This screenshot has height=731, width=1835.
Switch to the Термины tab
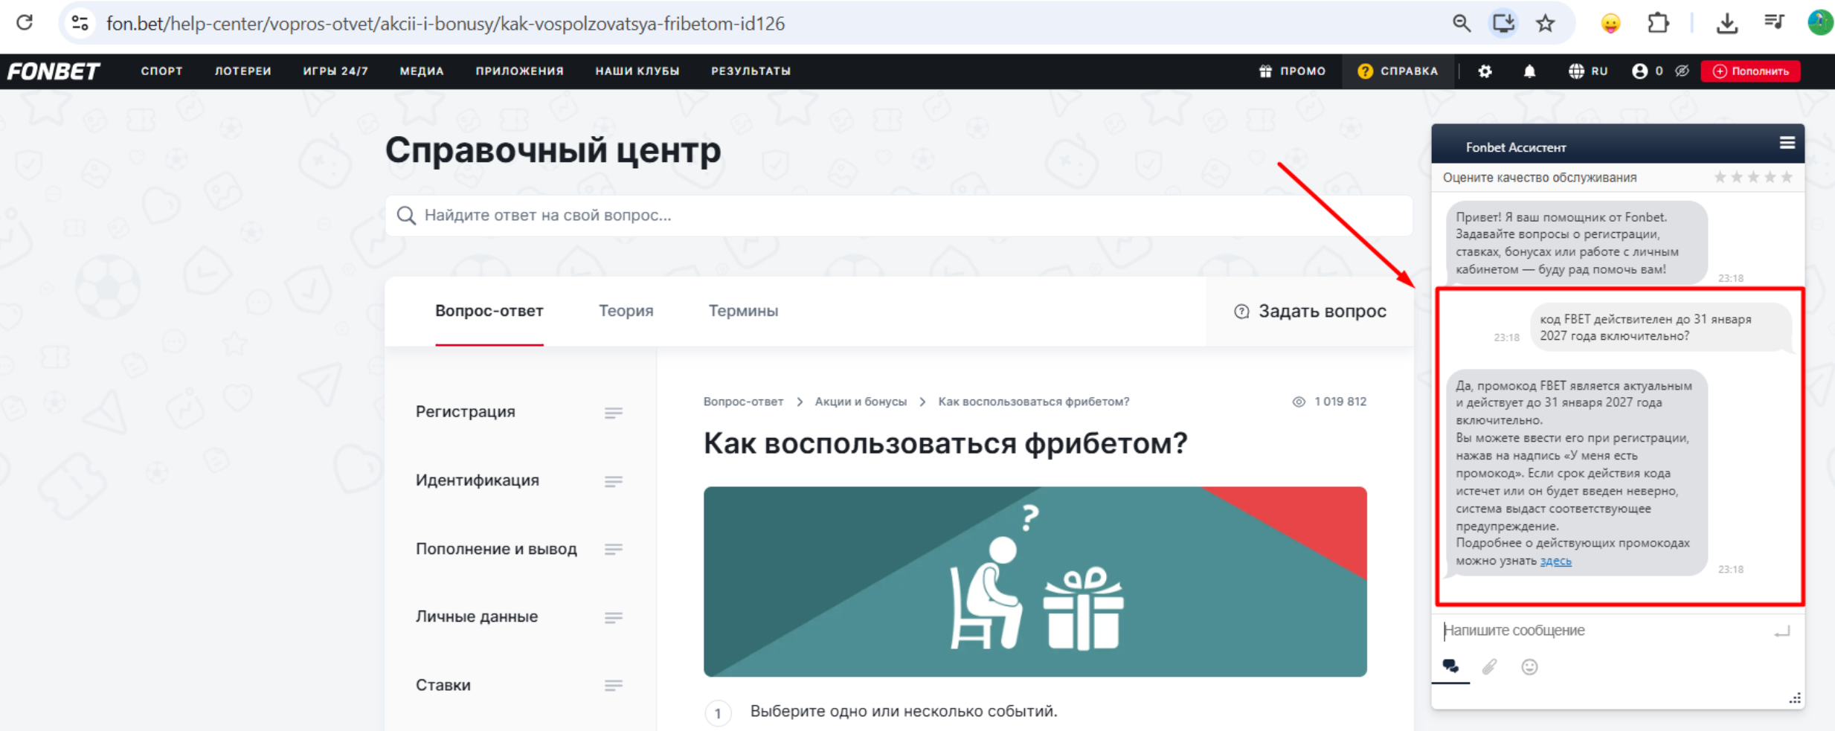click(x=743, y=311)
